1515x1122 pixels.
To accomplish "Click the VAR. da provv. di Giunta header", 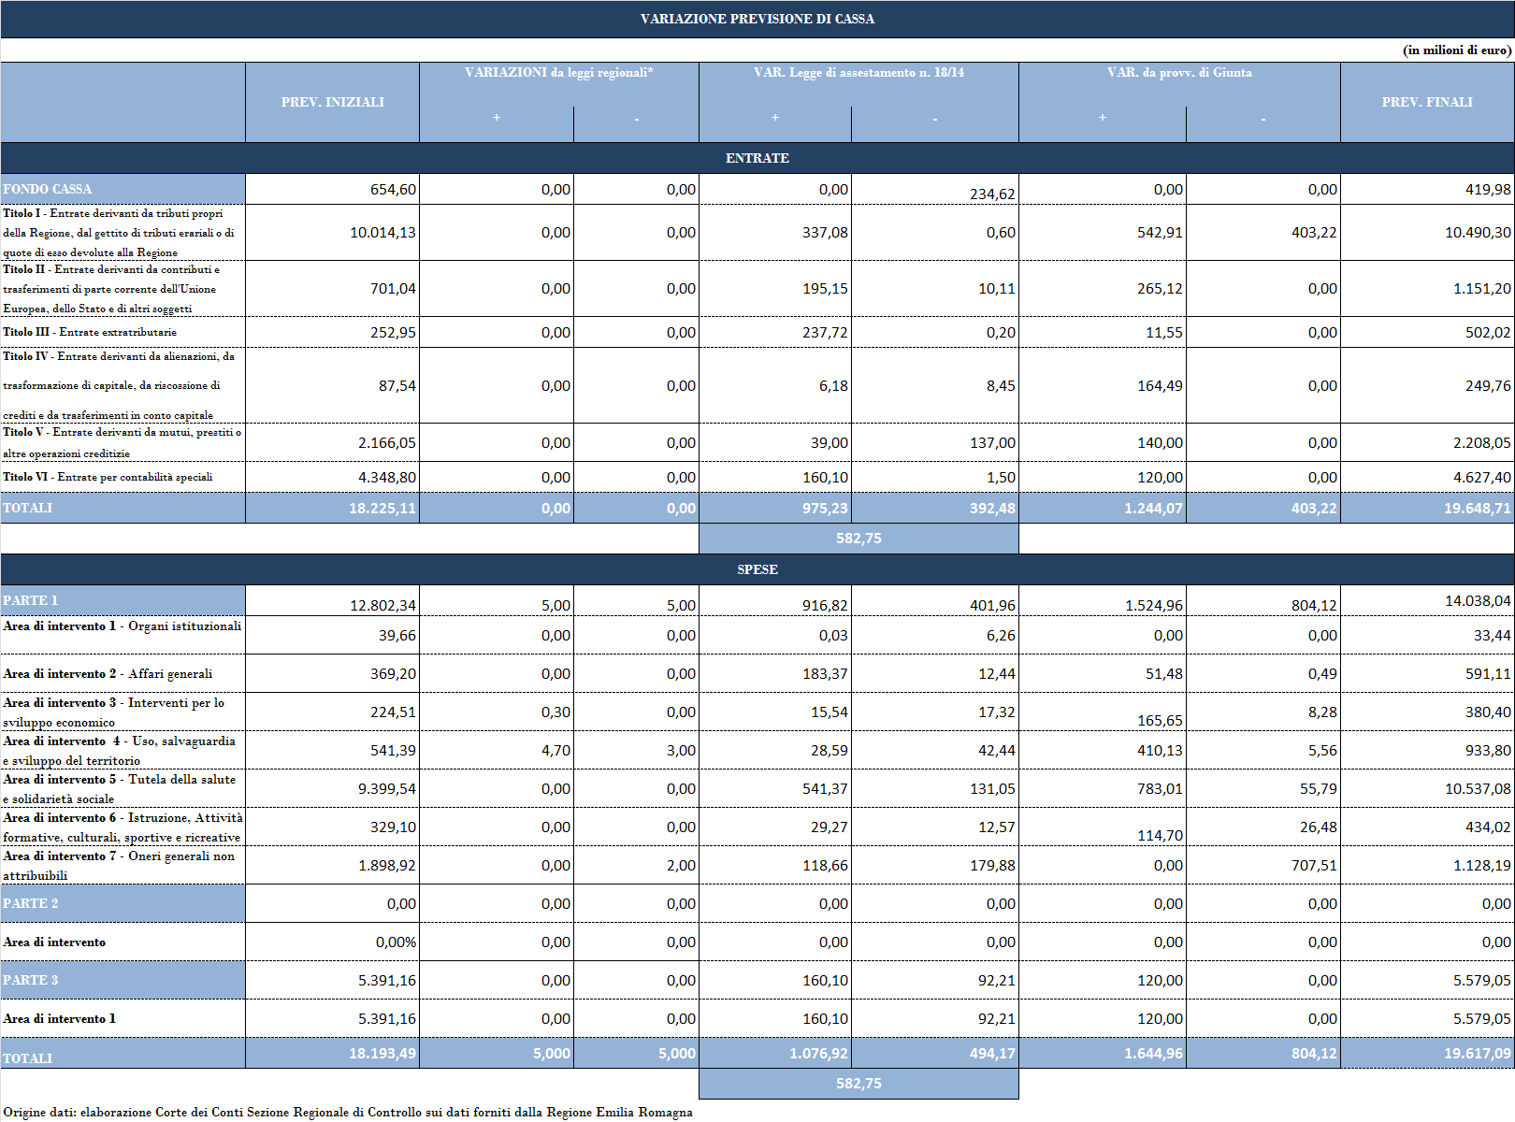I will click(1179, 72).
